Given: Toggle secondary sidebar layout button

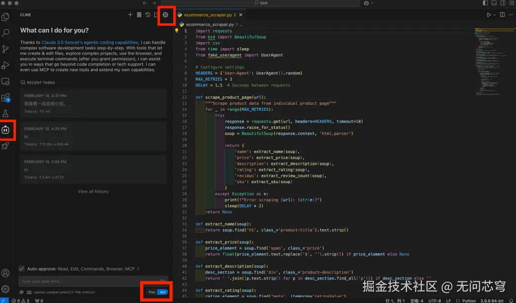Looking at the screenshot, I should click(x=503, y=3).
